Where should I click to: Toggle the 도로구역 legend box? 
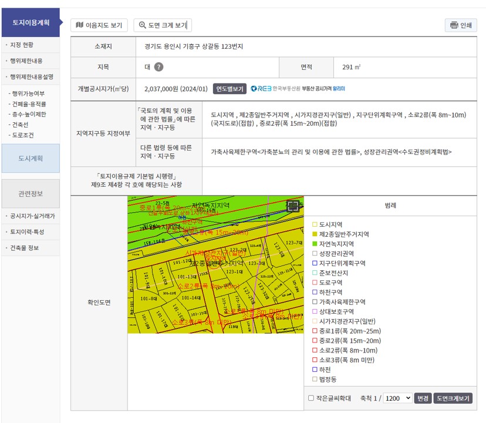pyautogui.click(x=315, y=283)
